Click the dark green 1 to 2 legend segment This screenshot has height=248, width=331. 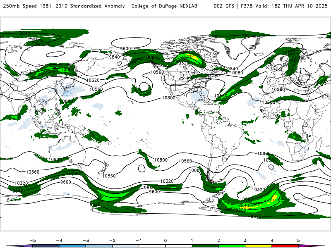[205, 246]
